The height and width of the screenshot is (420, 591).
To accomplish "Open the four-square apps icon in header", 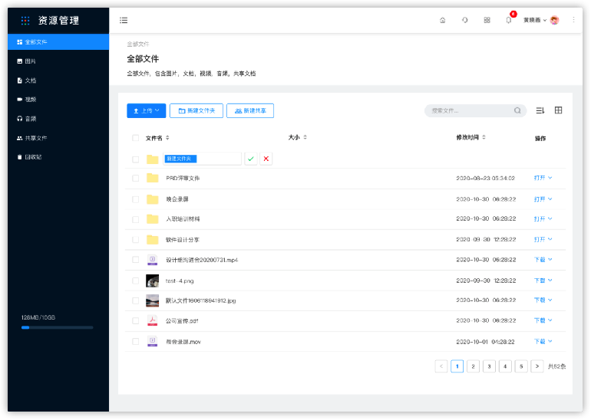I will [487, 21].
